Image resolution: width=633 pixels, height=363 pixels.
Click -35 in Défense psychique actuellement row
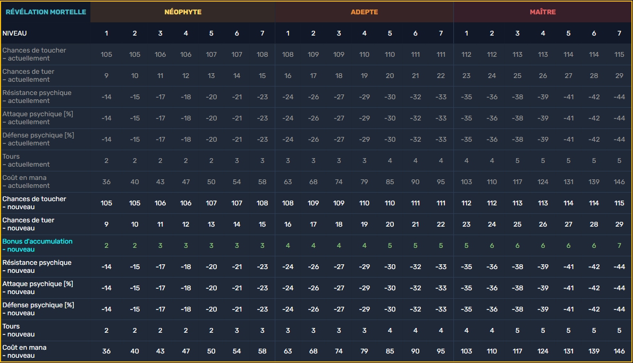pyautogui.click(x=466, y=140)
